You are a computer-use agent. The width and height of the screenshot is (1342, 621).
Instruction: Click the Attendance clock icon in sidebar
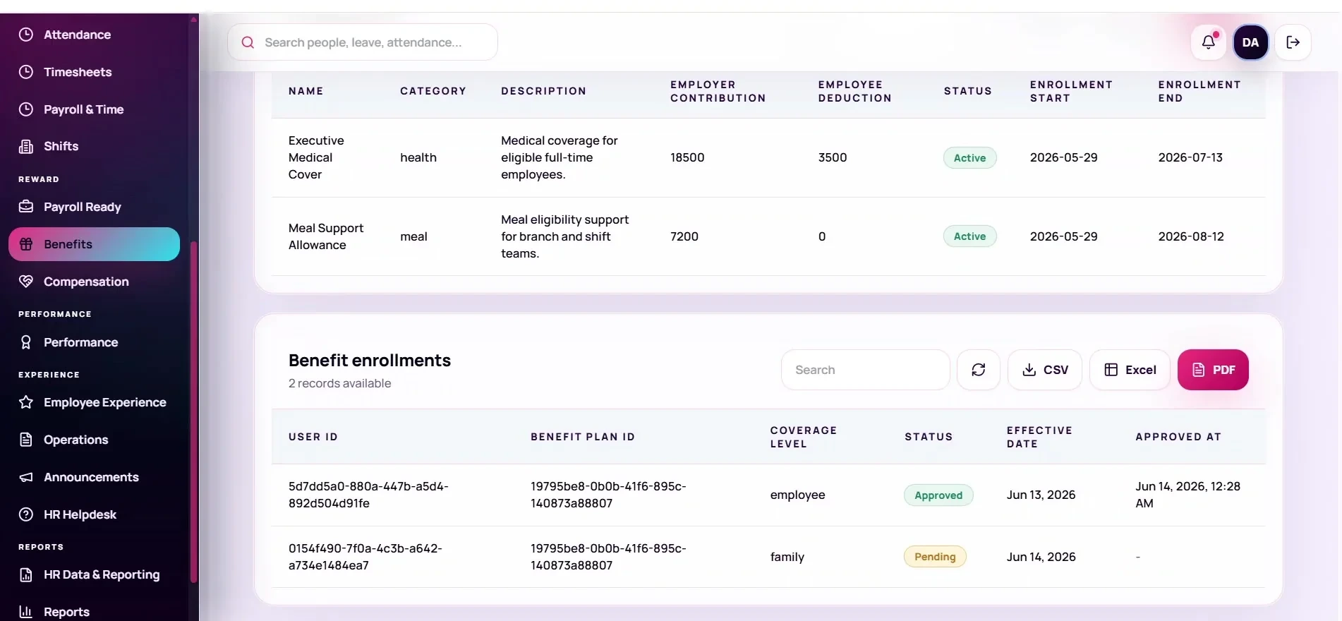26,35
